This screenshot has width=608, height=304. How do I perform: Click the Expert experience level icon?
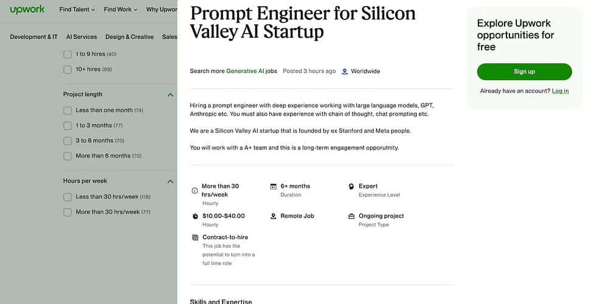coord(351,187)
